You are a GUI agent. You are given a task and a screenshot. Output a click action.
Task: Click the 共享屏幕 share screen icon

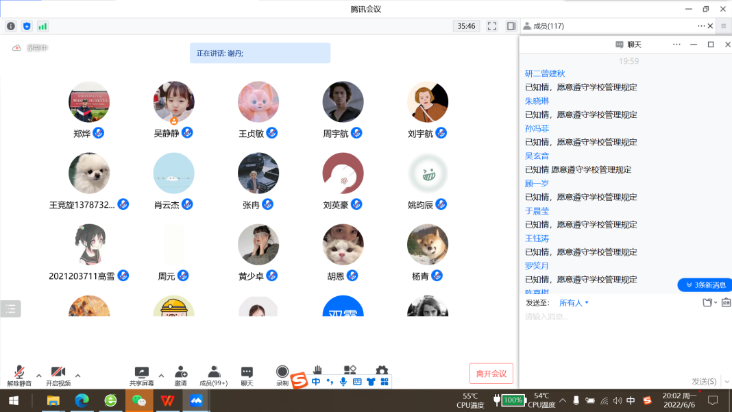click(142, 373)
